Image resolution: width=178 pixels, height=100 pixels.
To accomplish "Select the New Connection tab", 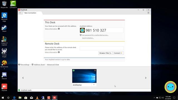I will [x=30, y=13].
